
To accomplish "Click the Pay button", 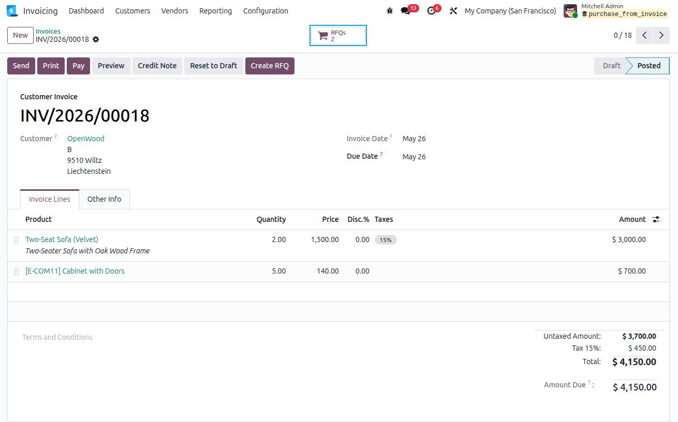I will (x=78, y=66).
